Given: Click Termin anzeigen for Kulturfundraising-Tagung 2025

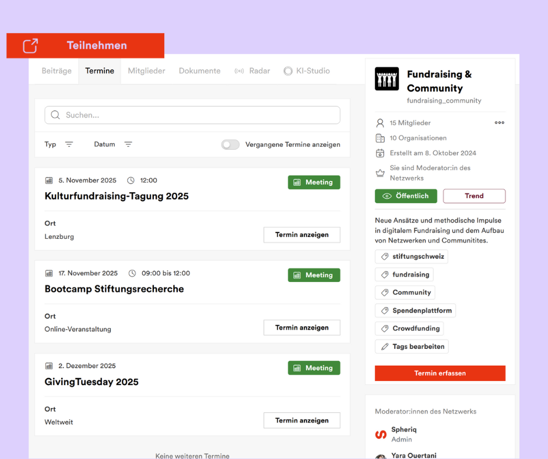Looking at the screenshot, I should 301,235.
